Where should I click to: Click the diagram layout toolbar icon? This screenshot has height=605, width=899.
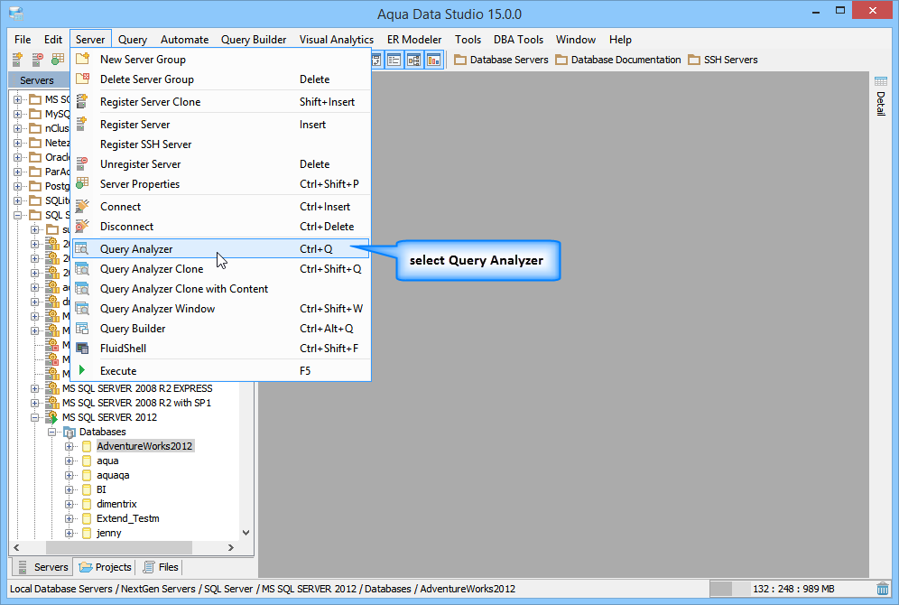click(414, 60)
